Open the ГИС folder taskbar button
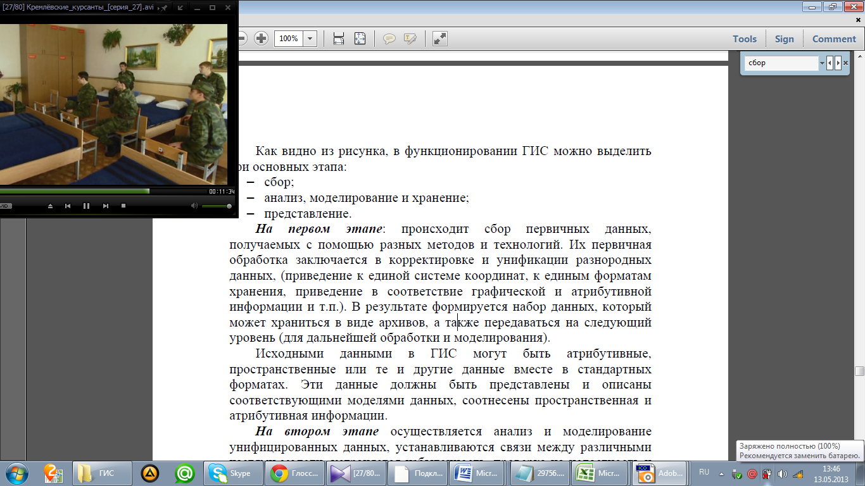 tap(103, 473)
